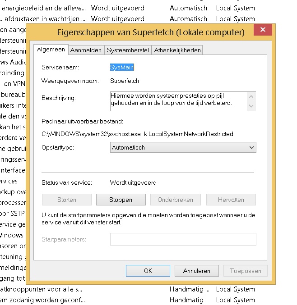Image resolution: width=297 pixels, height=305 pixels.
Task: Click the OK button
Action: click(148, 271)
